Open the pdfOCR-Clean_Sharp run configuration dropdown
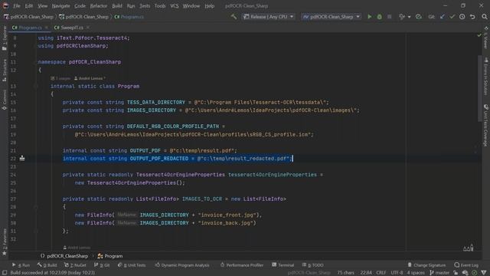490x276 pixels. click(332, 17)
